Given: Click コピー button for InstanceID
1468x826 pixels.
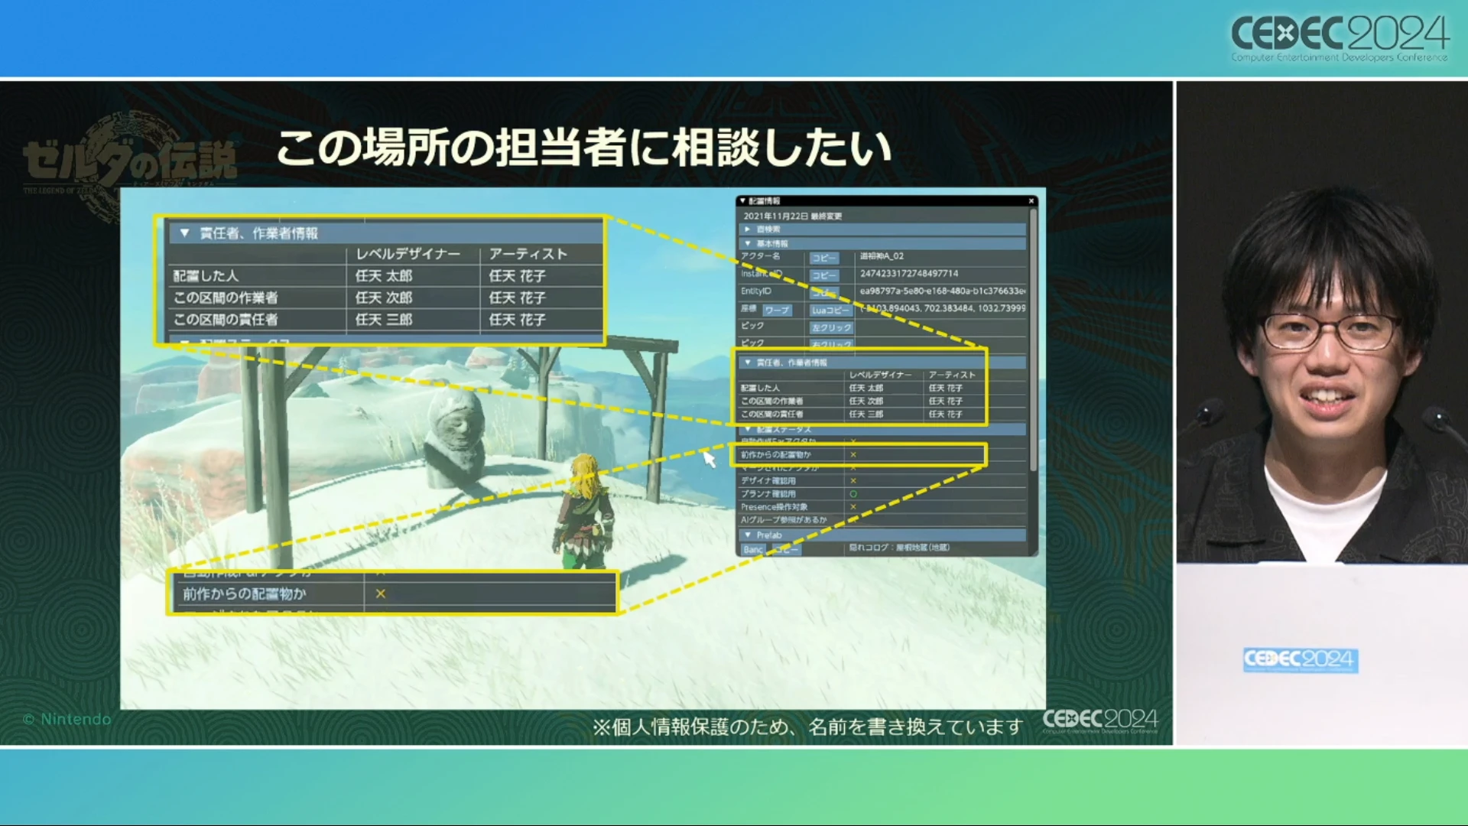Looking at the screenshot, I should pyautogui.click(x=824, y=275).
